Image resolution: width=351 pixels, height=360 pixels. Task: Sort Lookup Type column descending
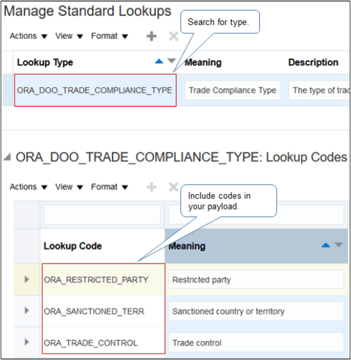click(x=171, y=61)
